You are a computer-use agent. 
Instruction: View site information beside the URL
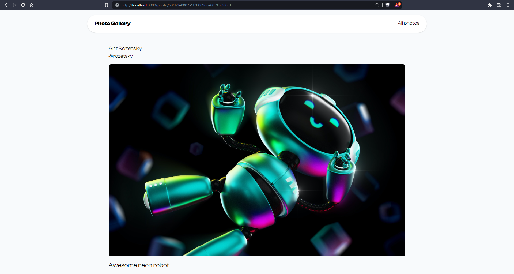[x=117, y=5]
